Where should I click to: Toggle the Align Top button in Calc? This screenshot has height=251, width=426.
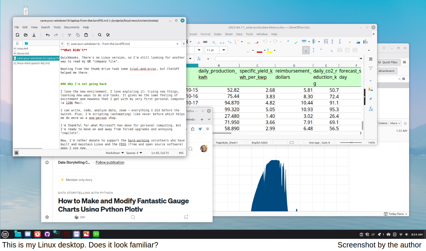tap(306, 50)
